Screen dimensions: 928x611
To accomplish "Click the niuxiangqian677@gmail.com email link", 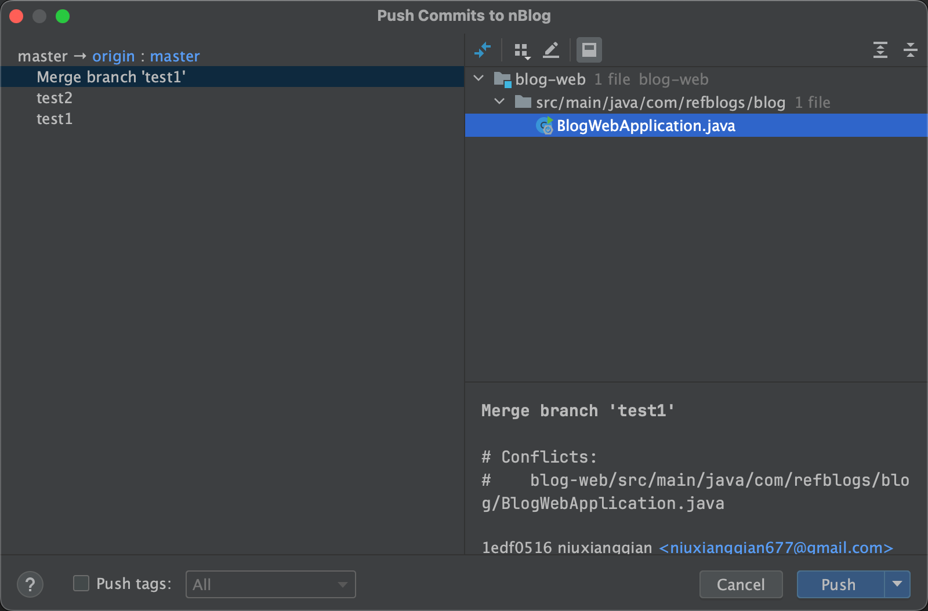I will (x=775, y=547).
